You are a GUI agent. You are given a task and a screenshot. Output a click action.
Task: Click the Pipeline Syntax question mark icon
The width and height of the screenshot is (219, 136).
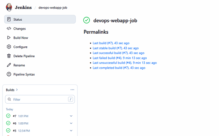(x=9, y=74)
